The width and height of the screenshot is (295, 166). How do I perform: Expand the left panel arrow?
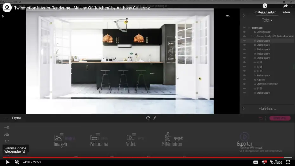point(3,17)
